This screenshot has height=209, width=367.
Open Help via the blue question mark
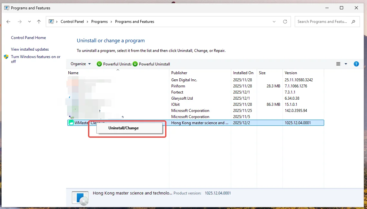click(x=356, y=64)
